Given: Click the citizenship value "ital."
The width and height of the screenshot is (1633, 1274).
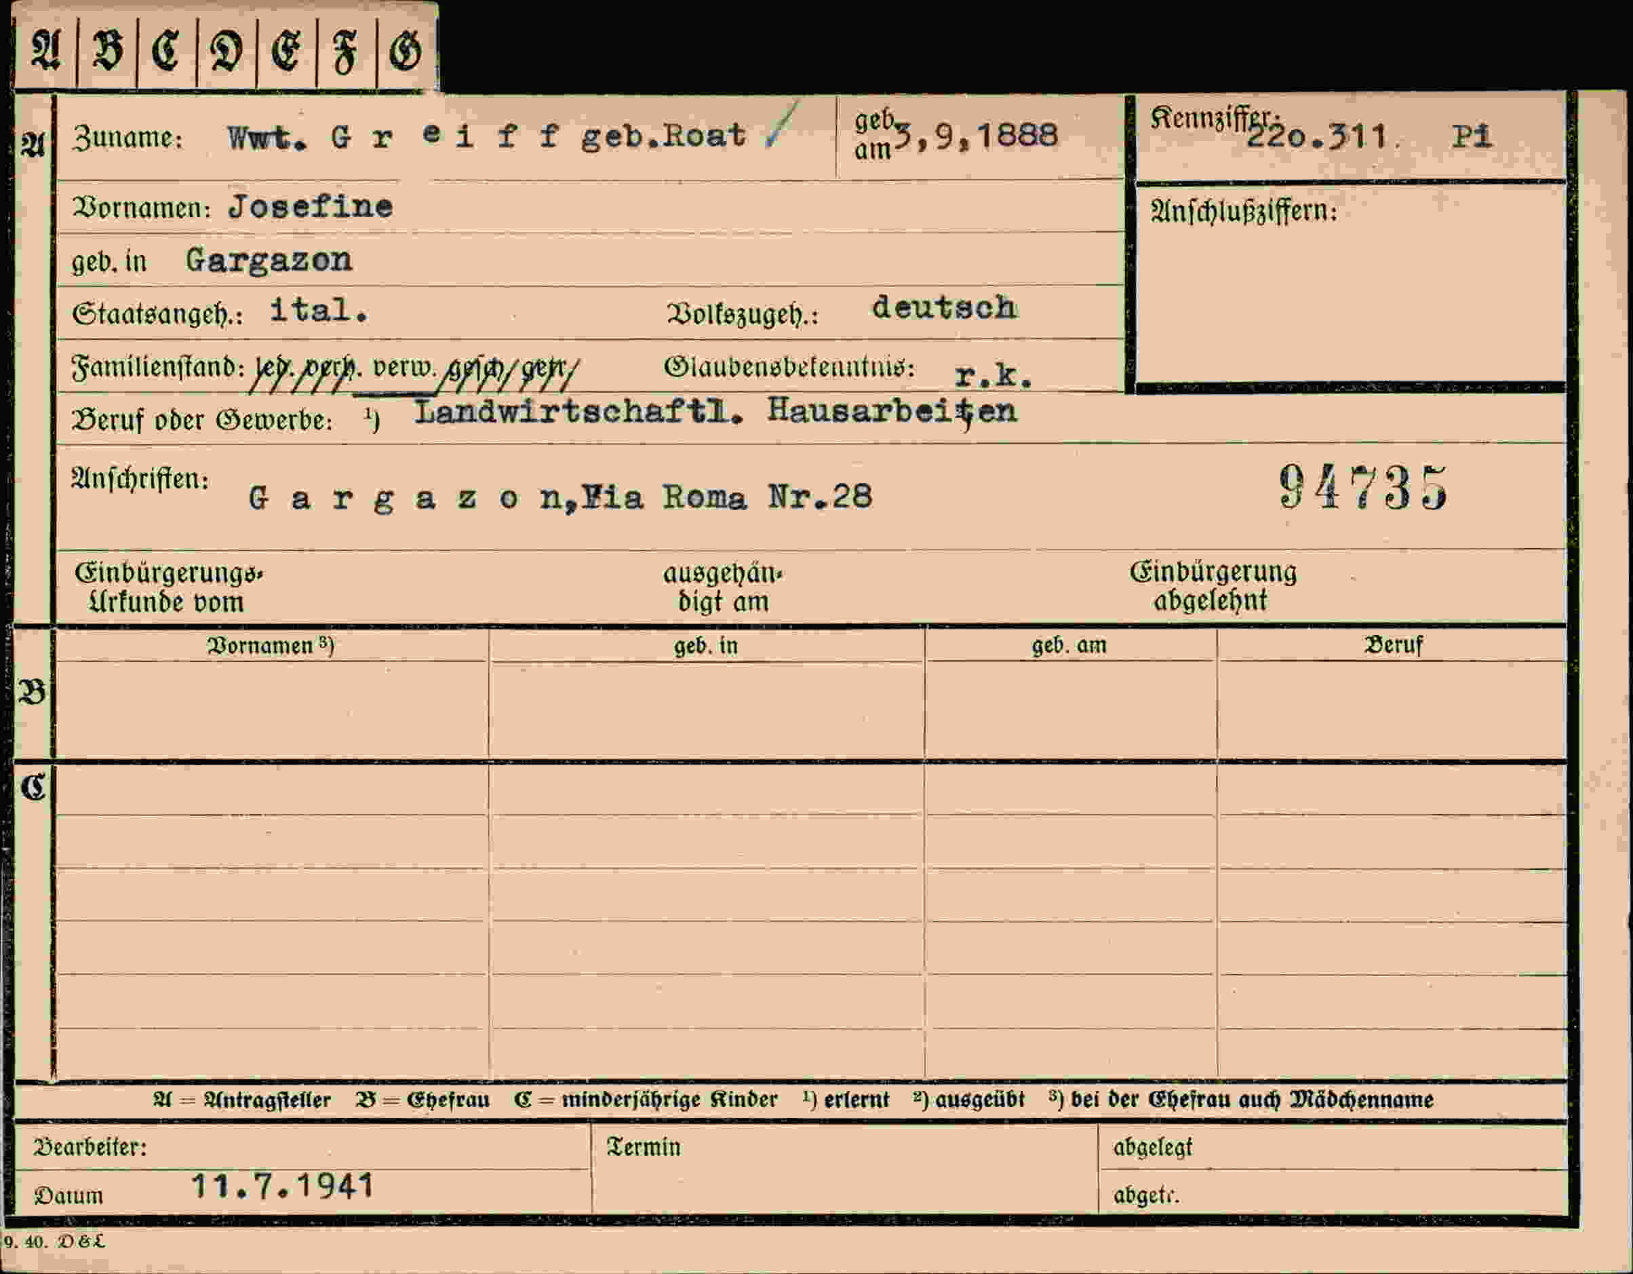Looking at the screenshot, I should [319, 310].
